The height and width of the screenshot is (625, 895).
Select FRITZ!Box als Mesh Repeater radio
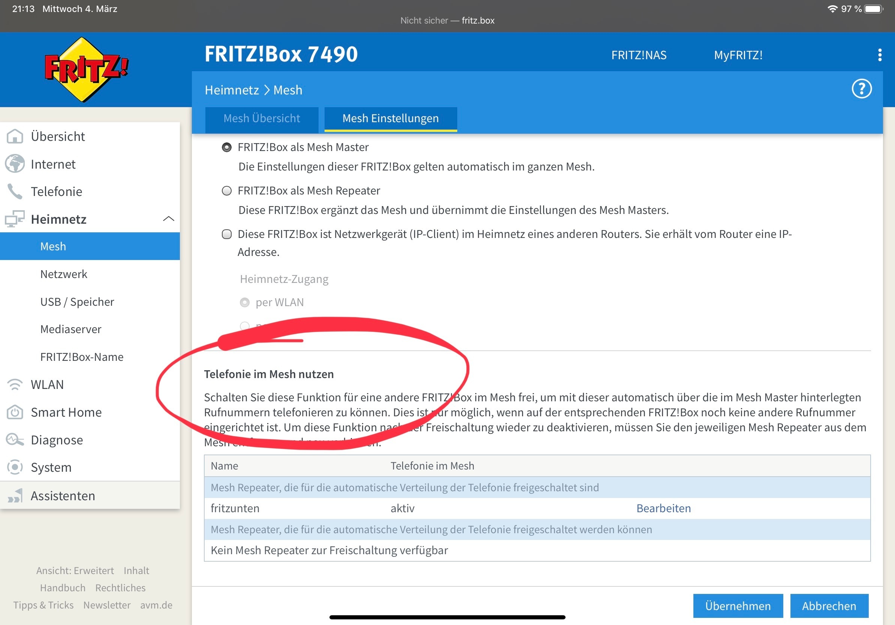226,191
